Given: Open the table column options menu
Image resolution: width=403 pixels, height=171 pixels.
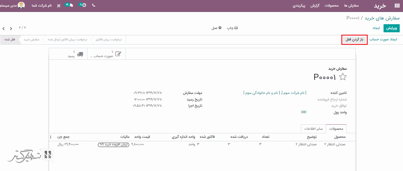Looking at the screenshot, I should [51, 137].
